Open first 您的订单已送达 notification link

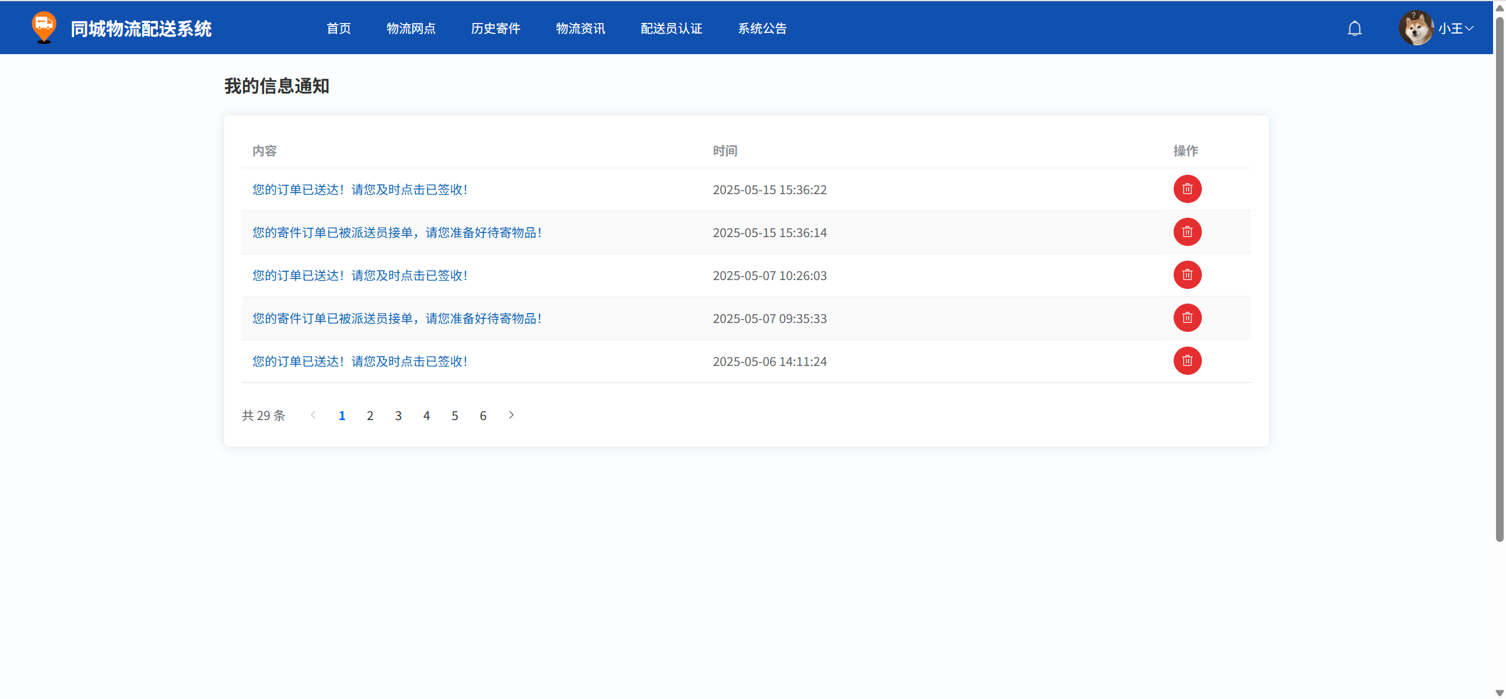360,189
